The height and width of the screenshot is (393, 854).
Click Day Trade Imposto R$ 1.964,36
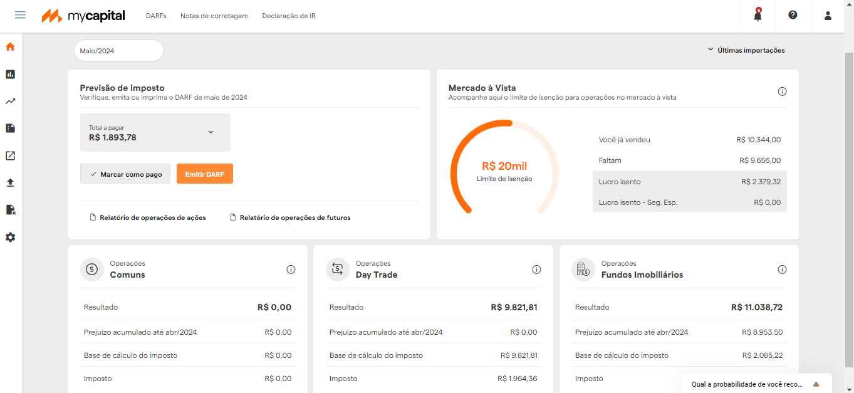coord(518,379)
